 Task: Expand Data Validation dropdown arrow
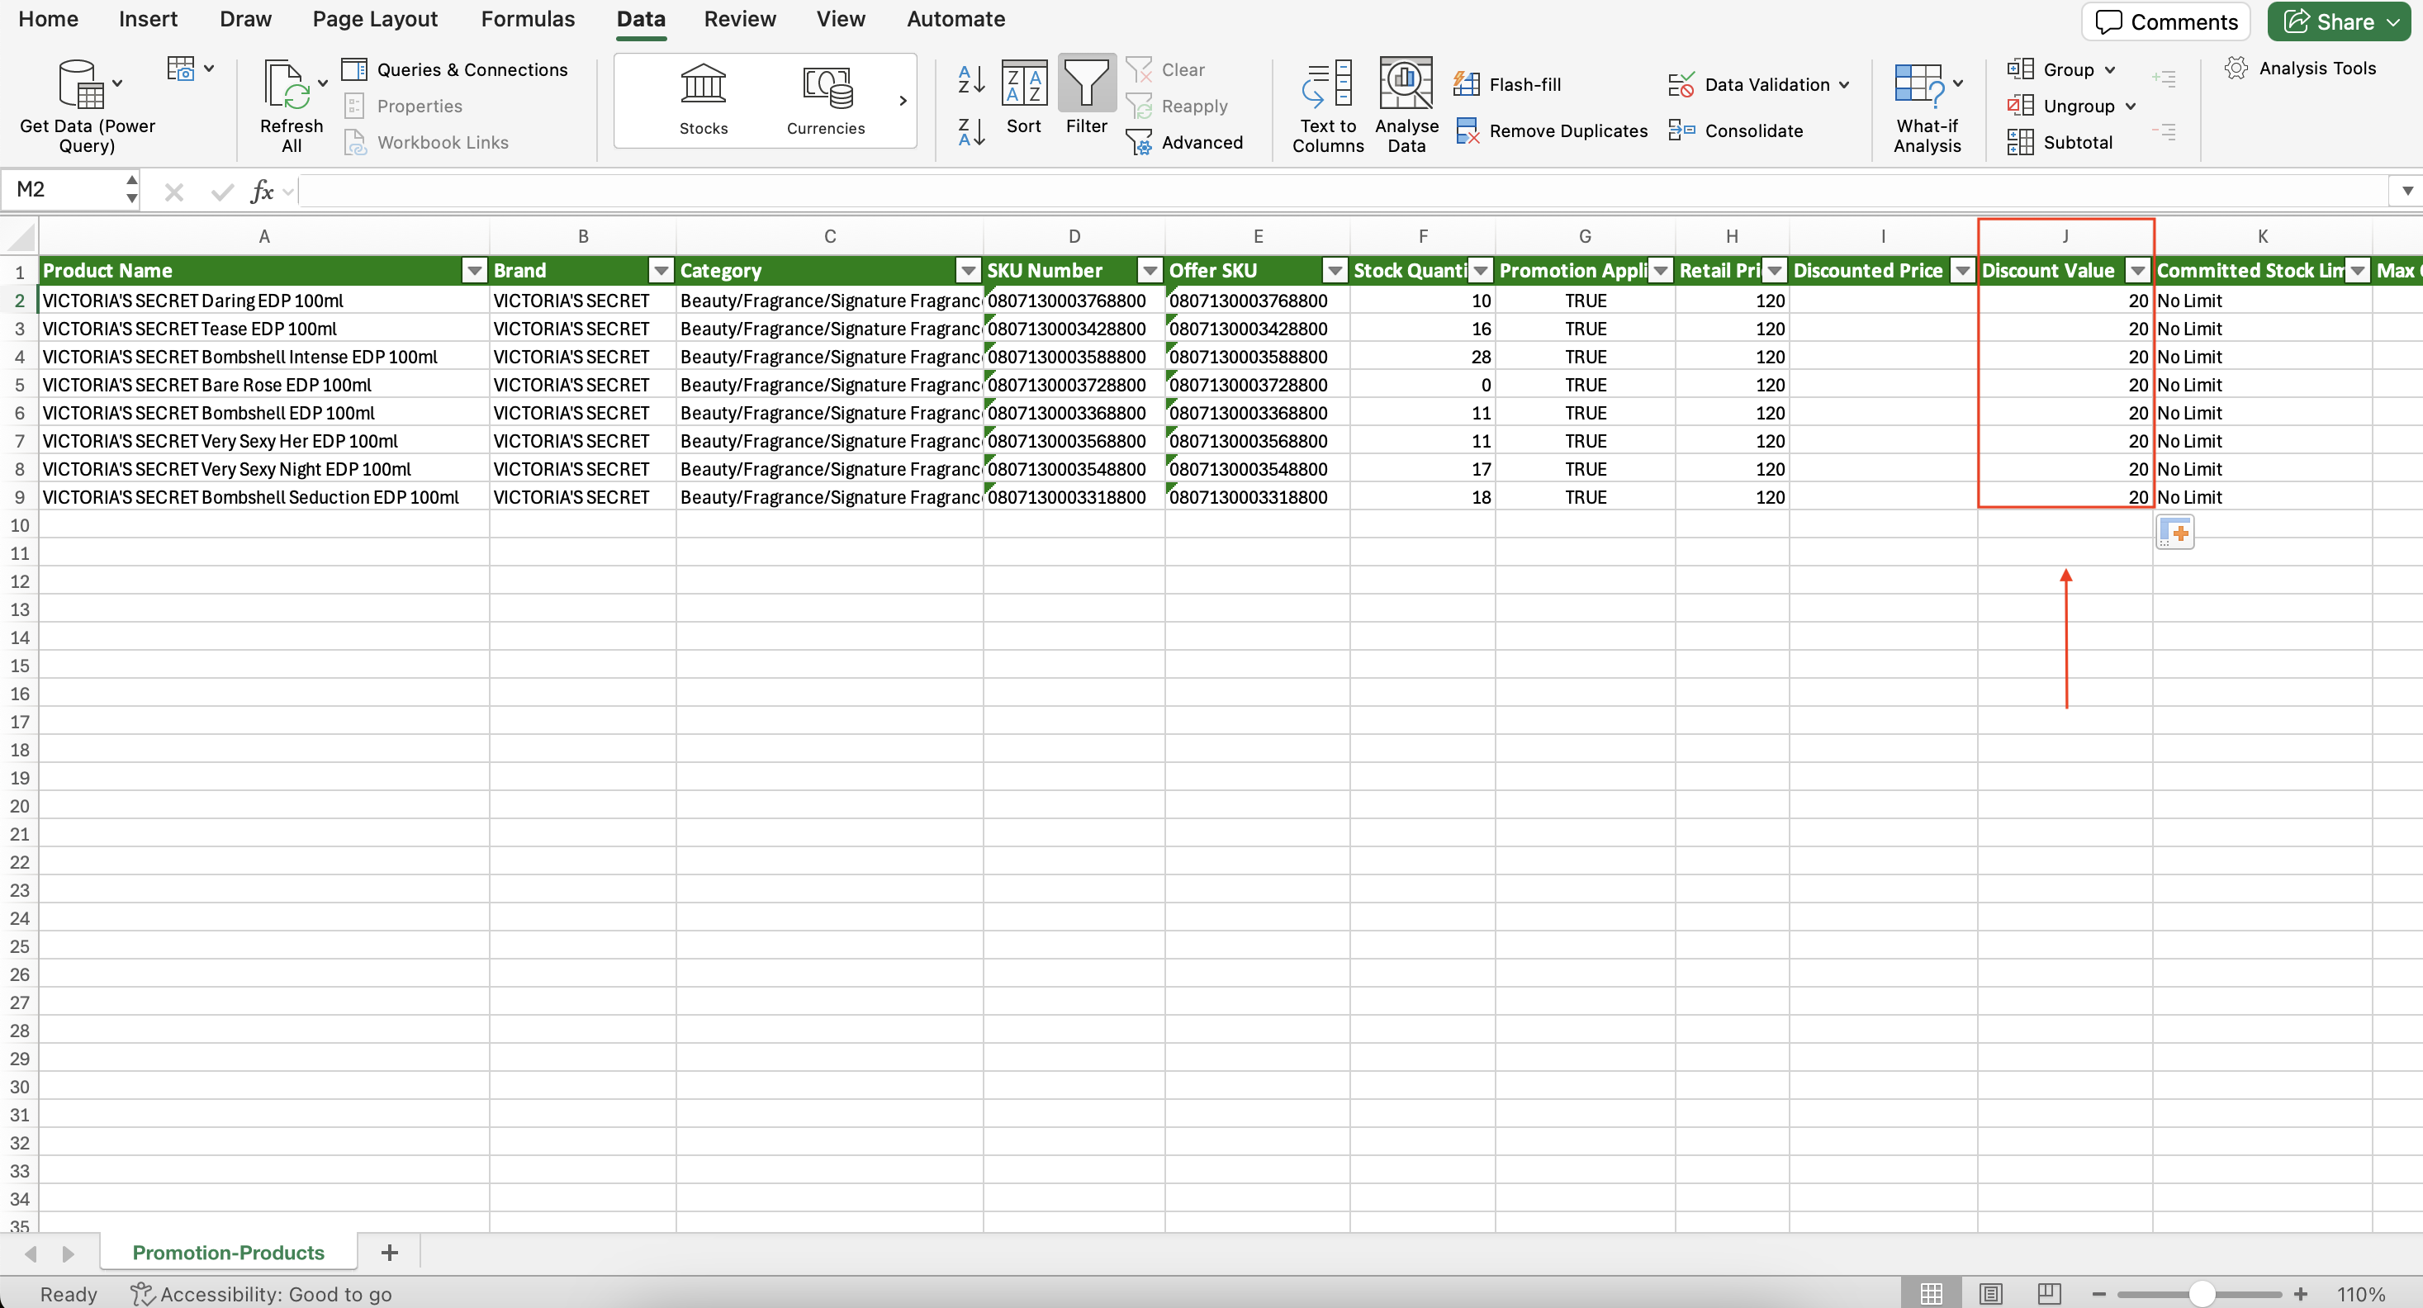tap(1845, 84)
